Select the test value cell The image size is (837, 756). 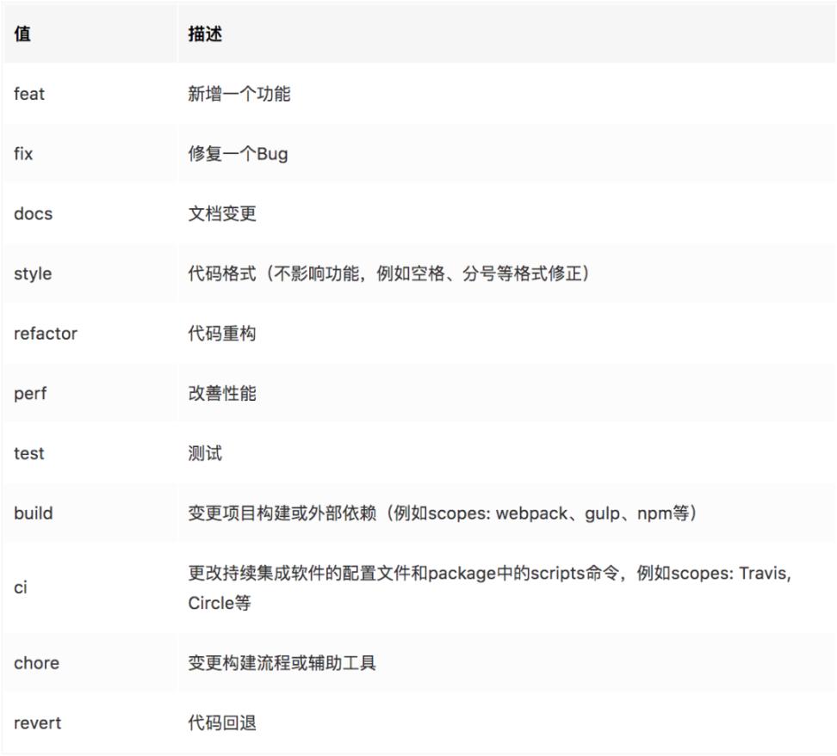[x=29, y=453]
